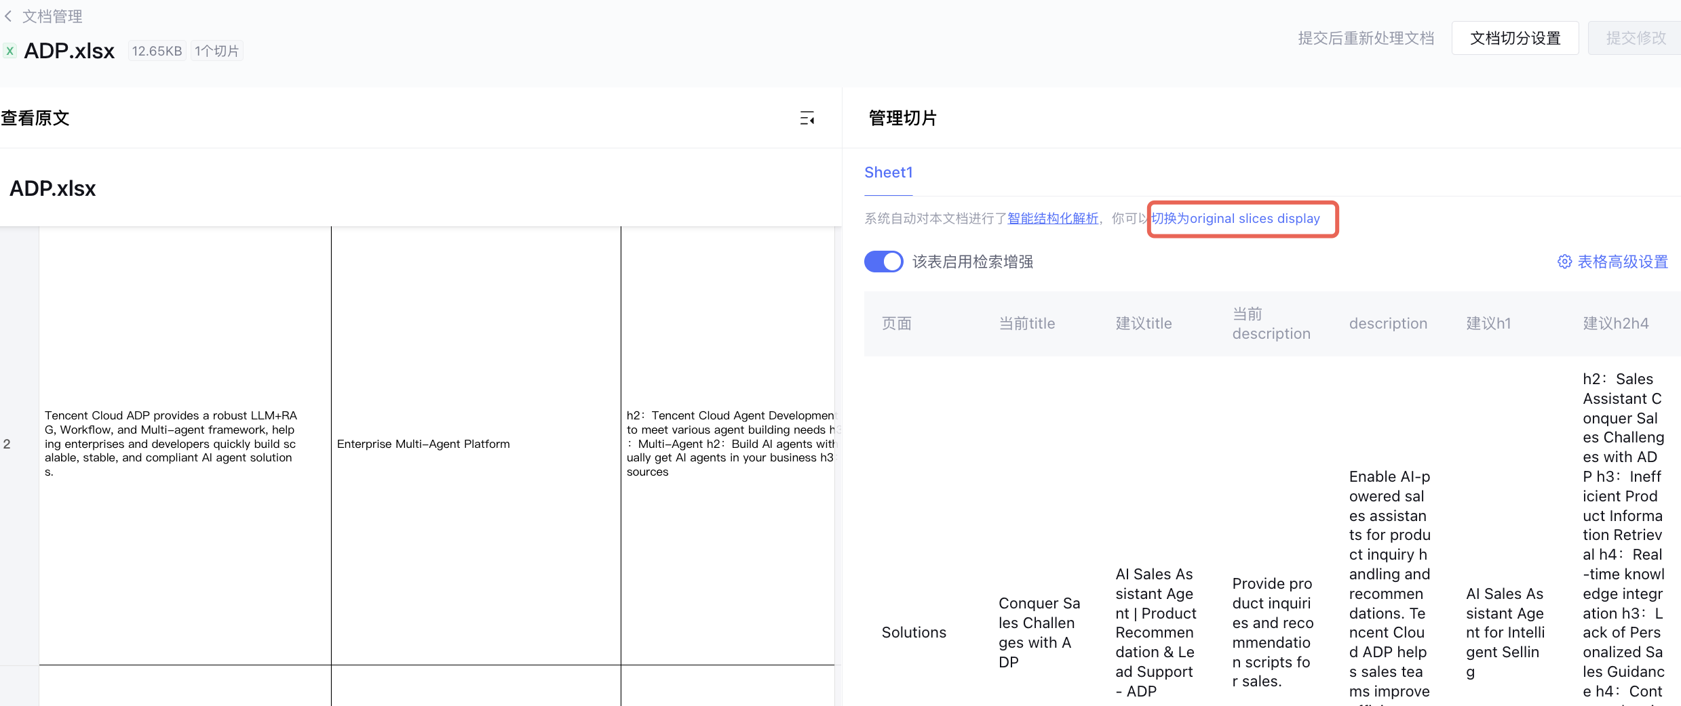Viewport: 1681px width, 706px height.
Task: Click the gear icon for table settings
Action: click(x=1564, y=262)
